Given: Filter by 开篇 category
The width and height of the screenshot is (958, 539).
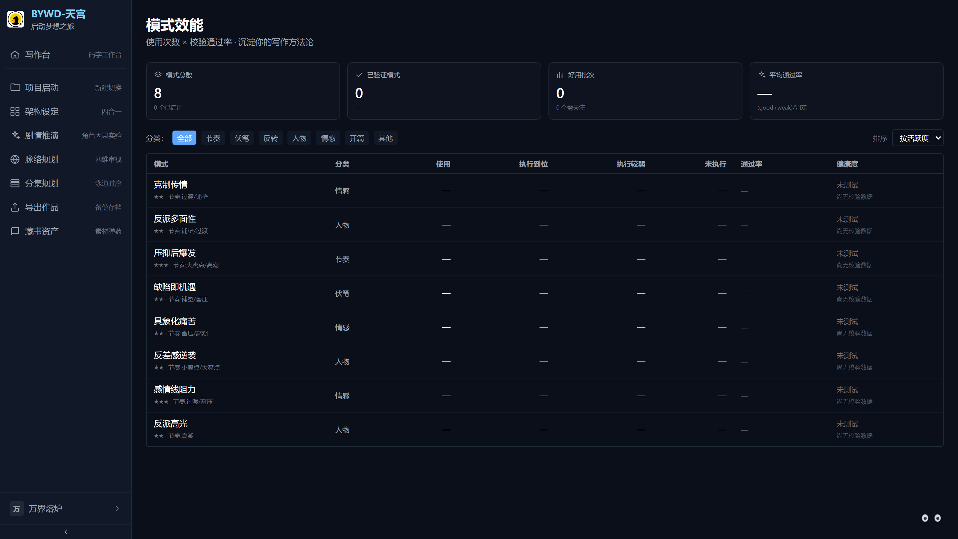Looking at the screenshot, I should pyautogui.click(x=357, y=138).
